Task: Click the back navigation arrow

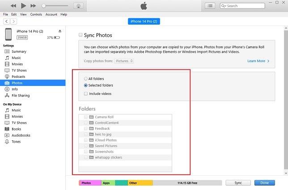Action: pos(7,21)
